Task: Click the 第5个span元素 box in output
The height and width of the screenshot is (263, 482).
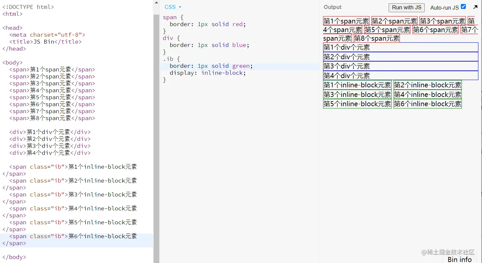Action: click(x=387, y=30)
